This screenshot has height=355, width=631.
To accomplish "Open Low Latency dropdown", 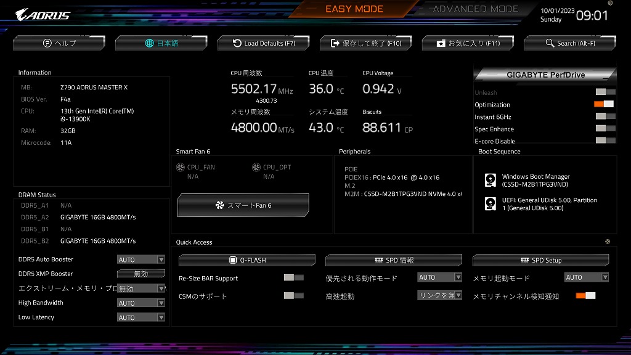I will pyautogui.click(x=141, y=317).
